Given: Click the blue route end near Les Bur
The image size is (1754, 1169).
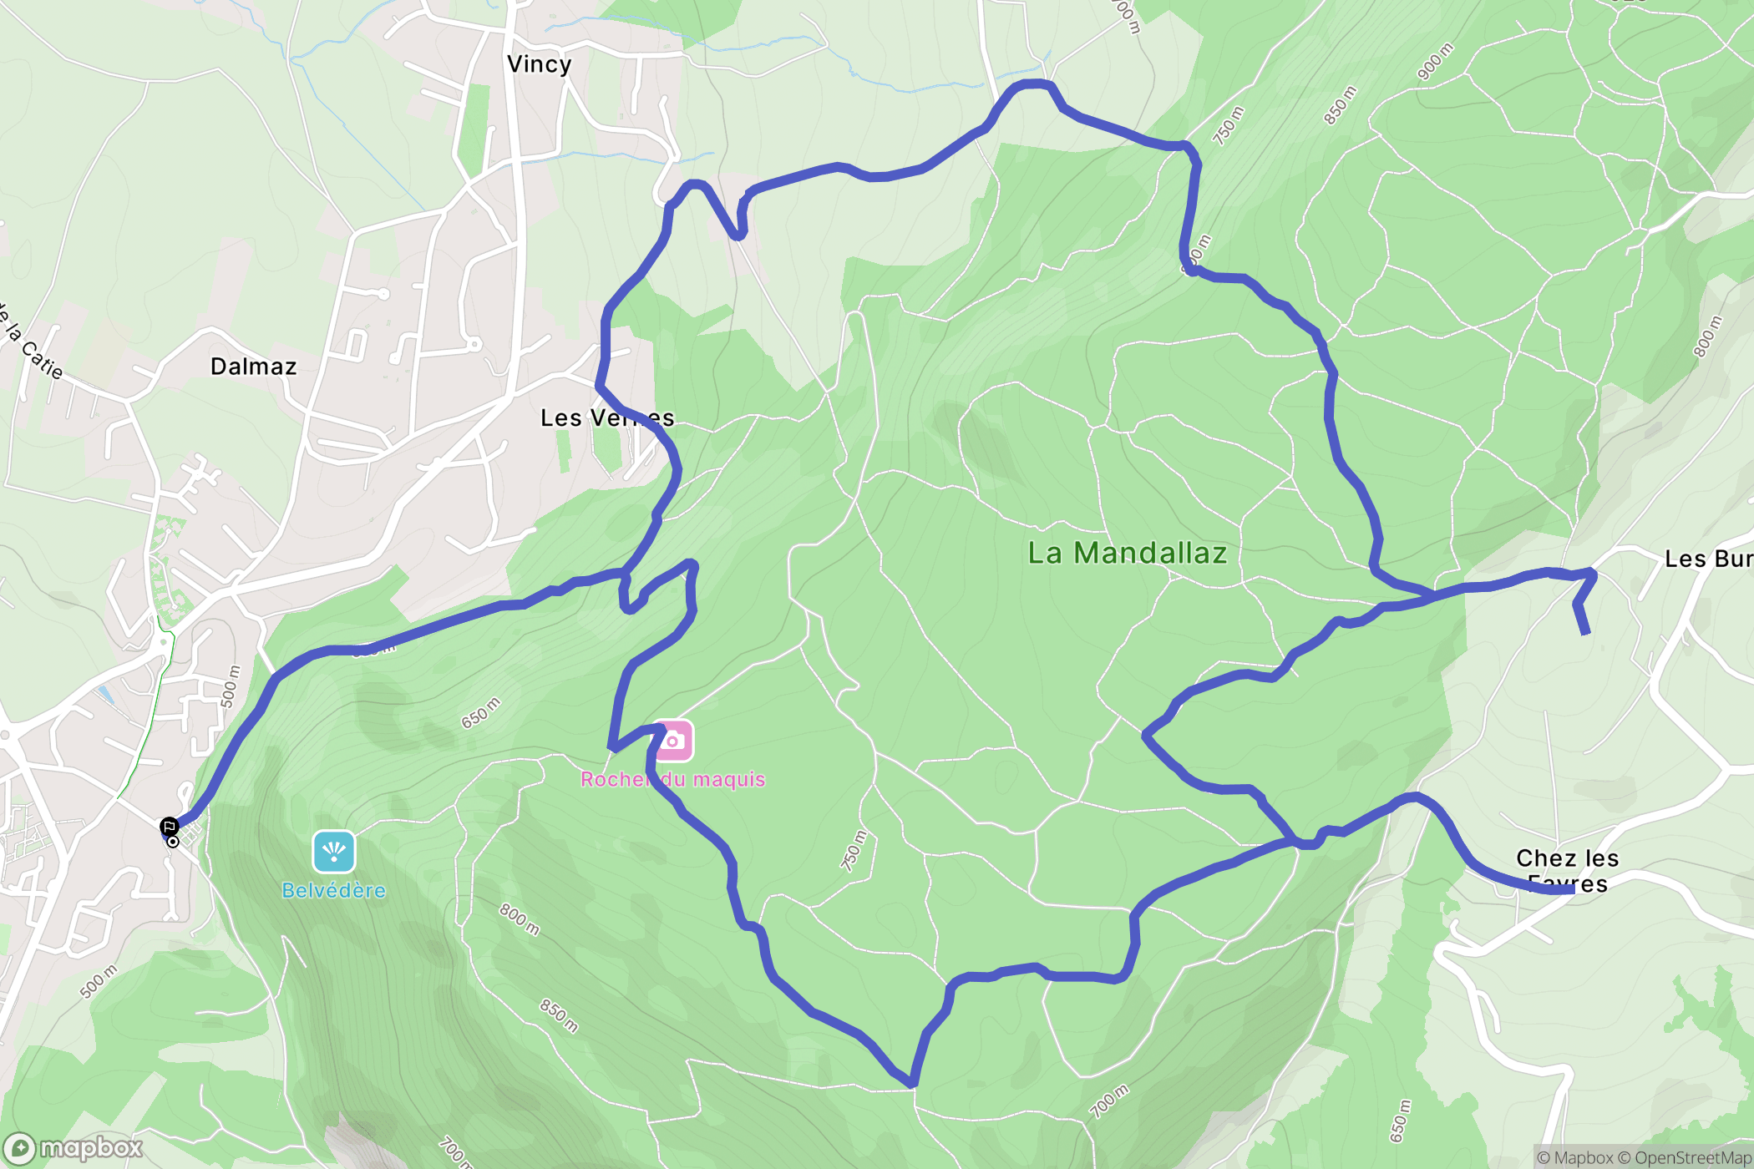Looking at the screenshot, I should [x=1584, y=632].
